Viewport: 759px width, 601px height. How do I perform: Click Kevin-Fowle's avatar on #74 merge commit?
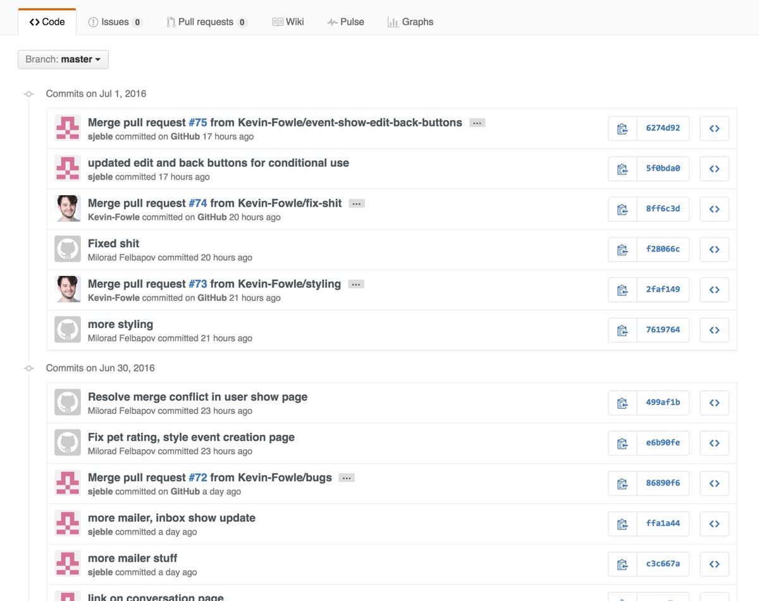pyautogui.click(x=68, y=209)
